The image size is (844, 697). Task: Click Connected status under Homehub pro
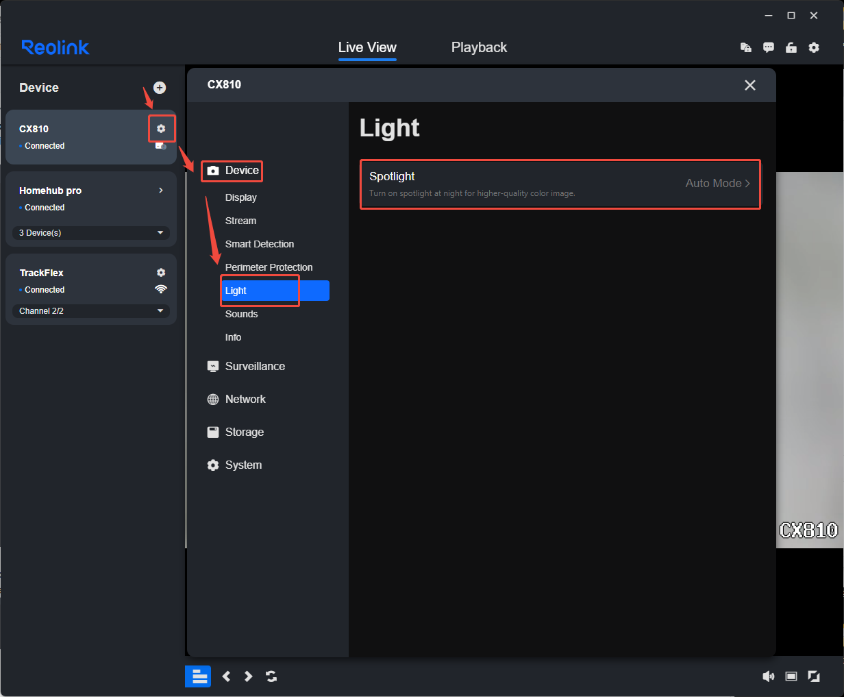[45, 208]
